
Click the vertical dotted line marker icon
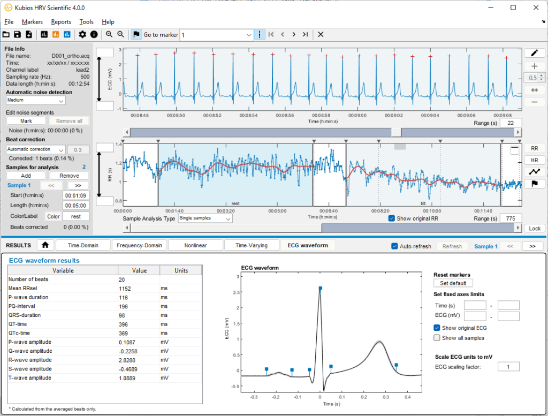[x=260, y=34]
